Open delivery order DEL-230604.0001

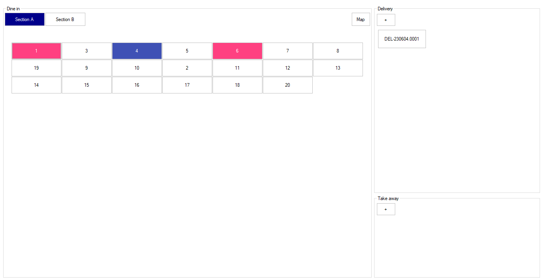tap(402, 39)
